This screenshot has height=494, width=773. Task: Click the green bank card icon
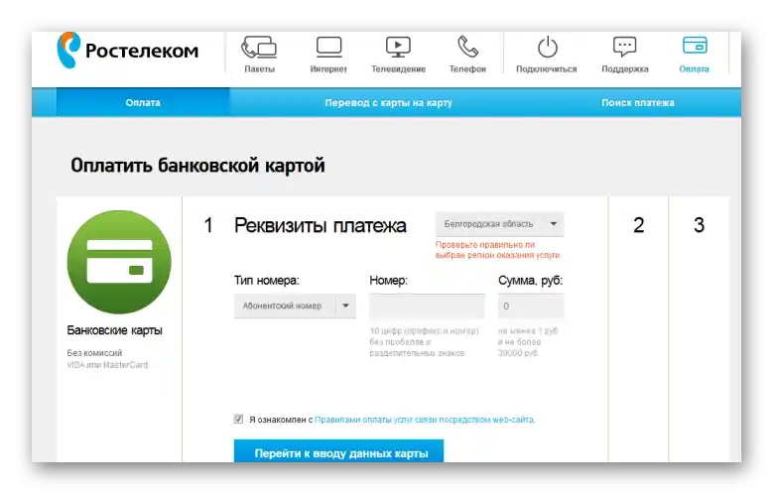pos(119,262)
